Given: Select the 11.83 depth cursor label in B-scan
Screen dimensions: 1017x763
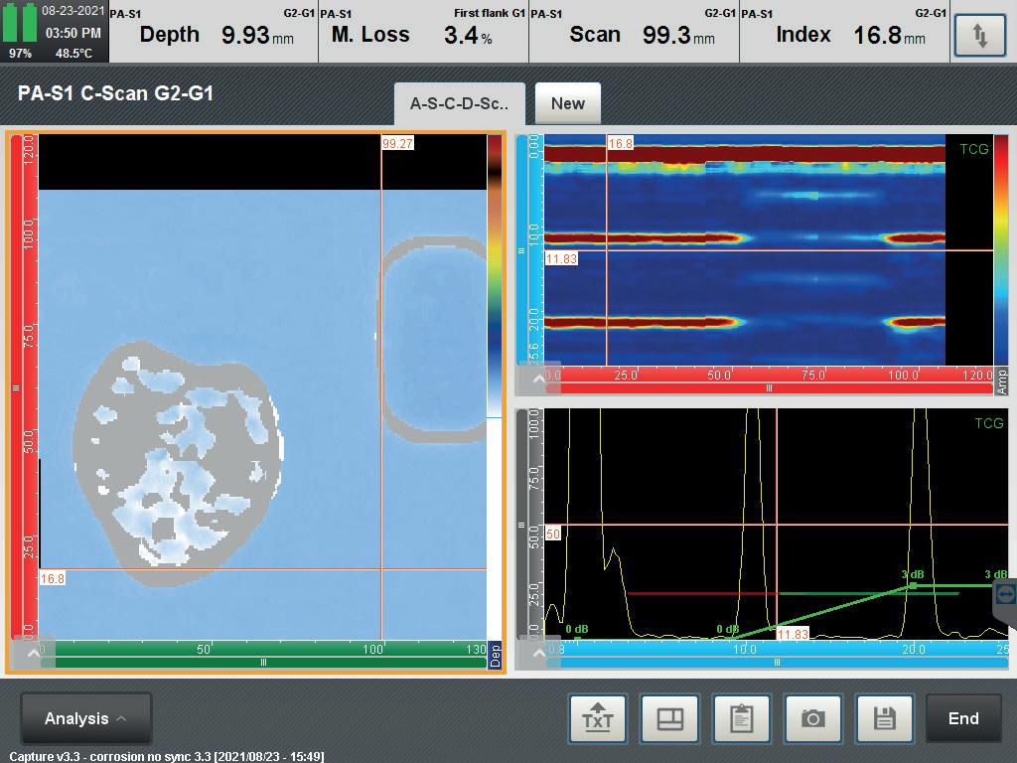Looking at the screenshot, I should [x=561, y=259].
